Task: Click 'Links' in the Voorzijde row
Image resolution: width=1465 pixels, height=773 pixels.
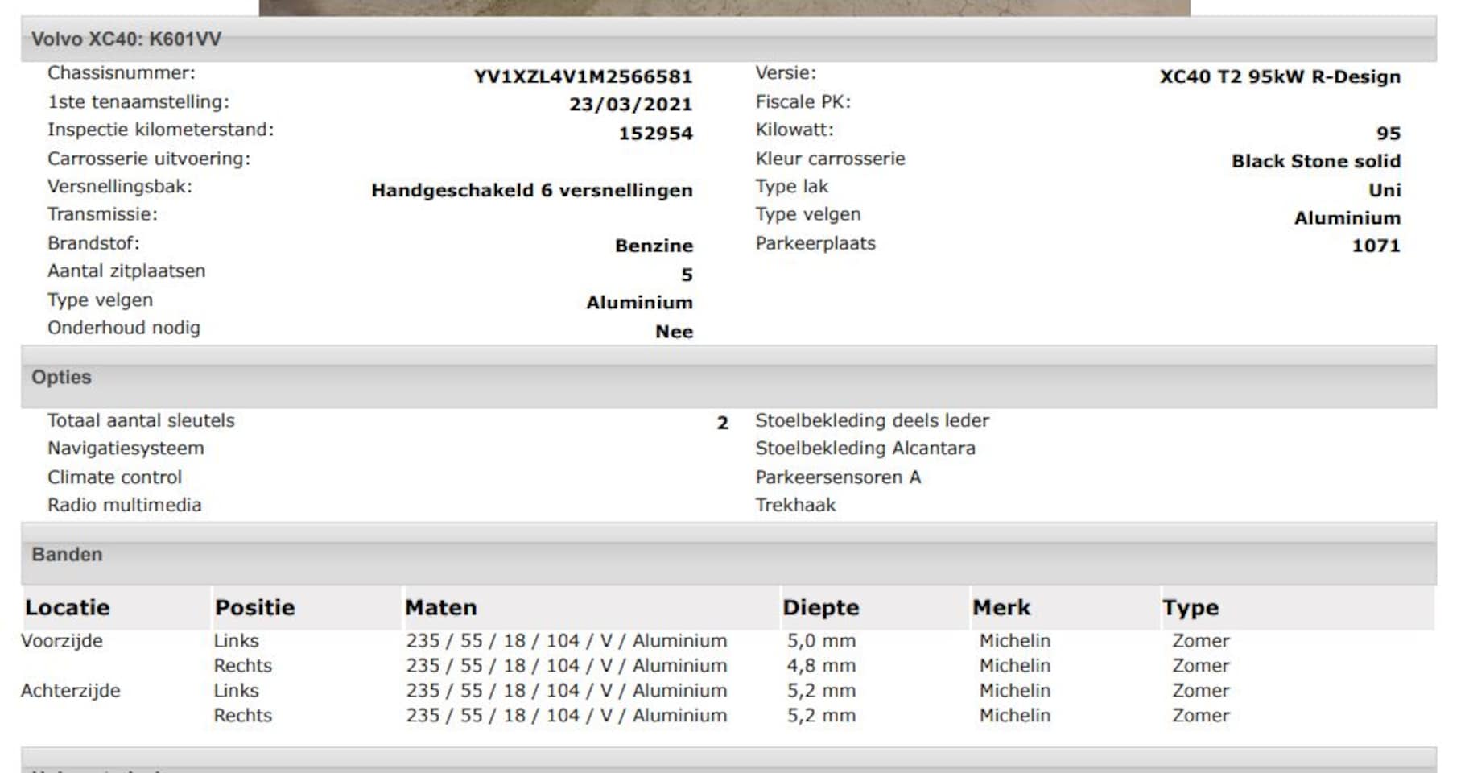Action: coord(236,641)
